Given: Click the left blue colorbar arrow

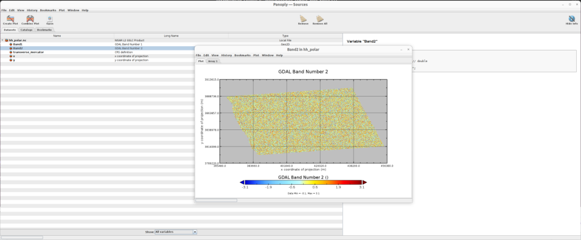Looking at the screenshot, I should (242, 182).
